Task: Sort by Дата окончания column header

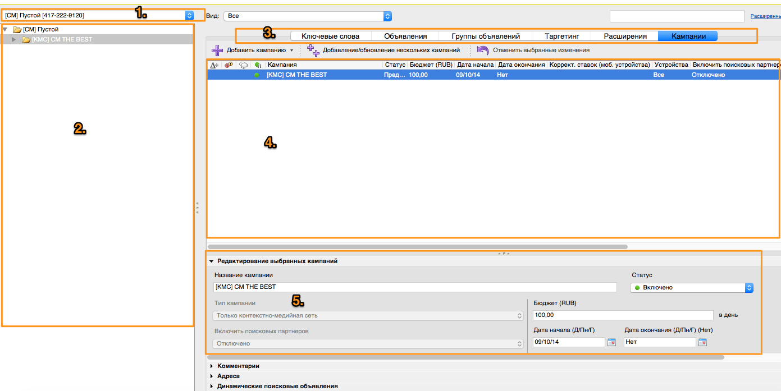Action: coord(522,65)
